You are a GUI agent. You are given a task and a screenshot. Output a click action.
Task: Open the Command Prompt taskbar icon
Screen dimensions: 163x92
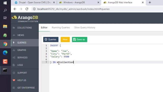(5, 70)
